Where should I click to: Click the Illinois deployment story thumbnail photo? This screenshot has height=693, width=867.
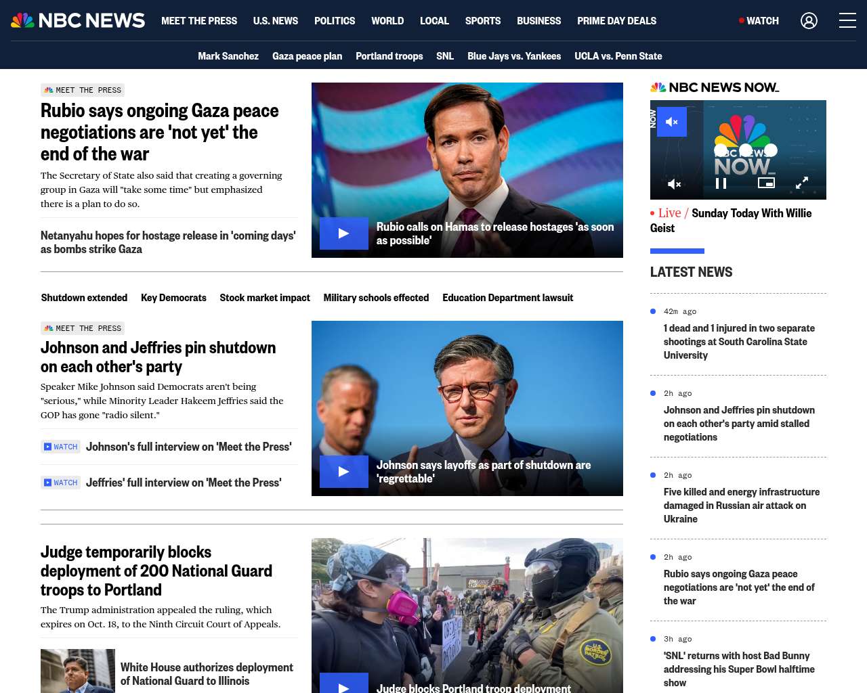[78, 671]
